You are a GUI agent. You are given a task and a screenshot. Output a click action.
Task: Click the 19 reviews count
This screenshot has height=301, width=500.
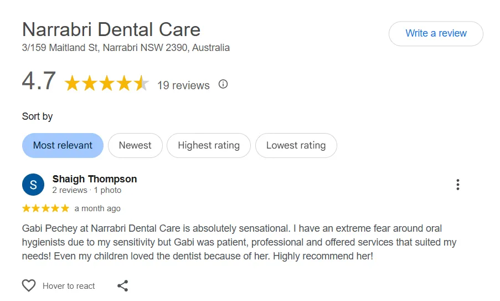[x=183, y=85]
